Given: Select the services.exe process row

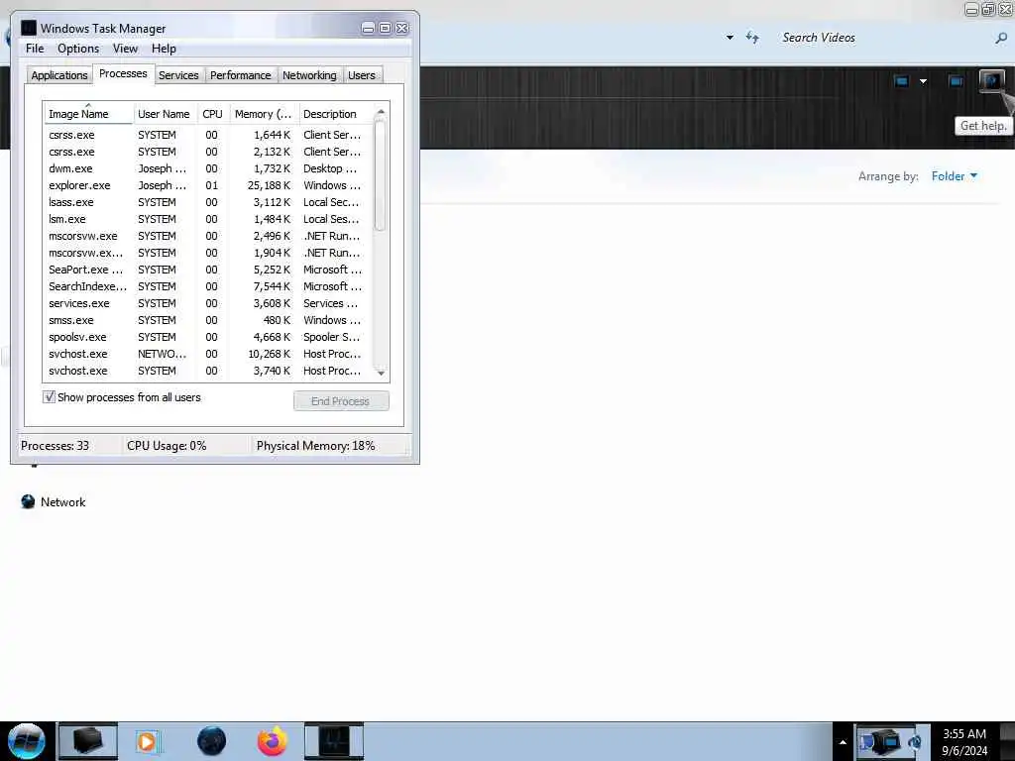Looking at the screenshot, I should click(208, 303).
